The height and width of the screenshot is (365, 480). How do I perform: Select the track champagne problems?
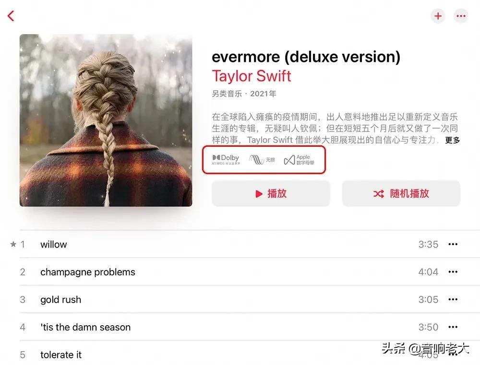pos(87,272)
